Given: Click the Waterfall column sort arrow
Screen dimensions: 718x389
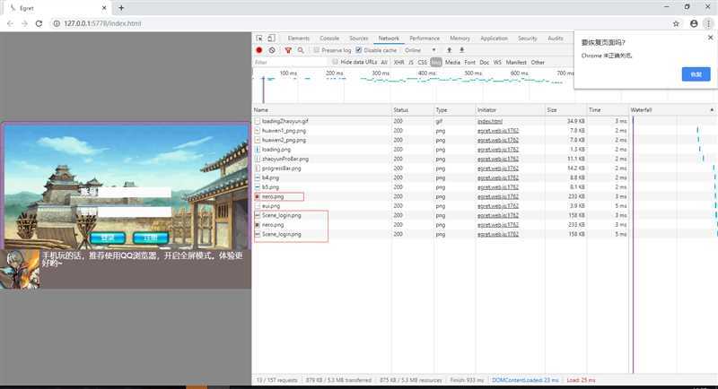Looking at the screenshot, I should 712,110.
